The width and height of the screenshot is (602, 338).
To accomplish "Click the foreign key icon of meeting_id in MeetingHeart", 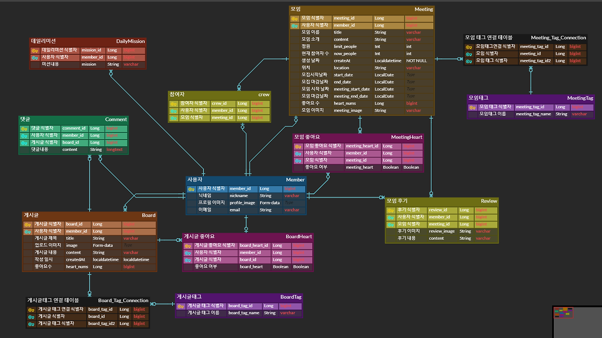I will pos(298,161).
